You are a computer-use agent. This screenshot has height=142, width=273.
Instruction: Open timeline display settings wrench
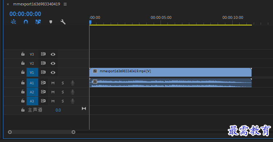coord(63,22)
